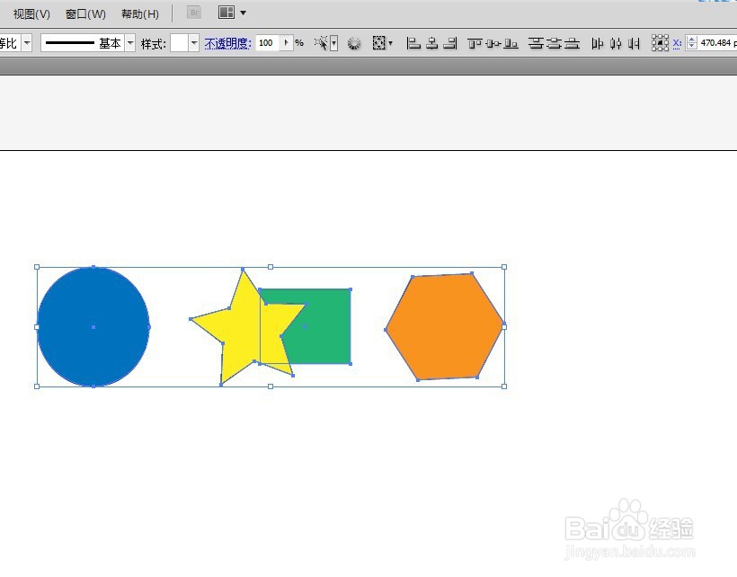Viewport: 737px width, 577px height.
Task: Click the 样式 graphic style swatch
Action: [x=179, y=43]
